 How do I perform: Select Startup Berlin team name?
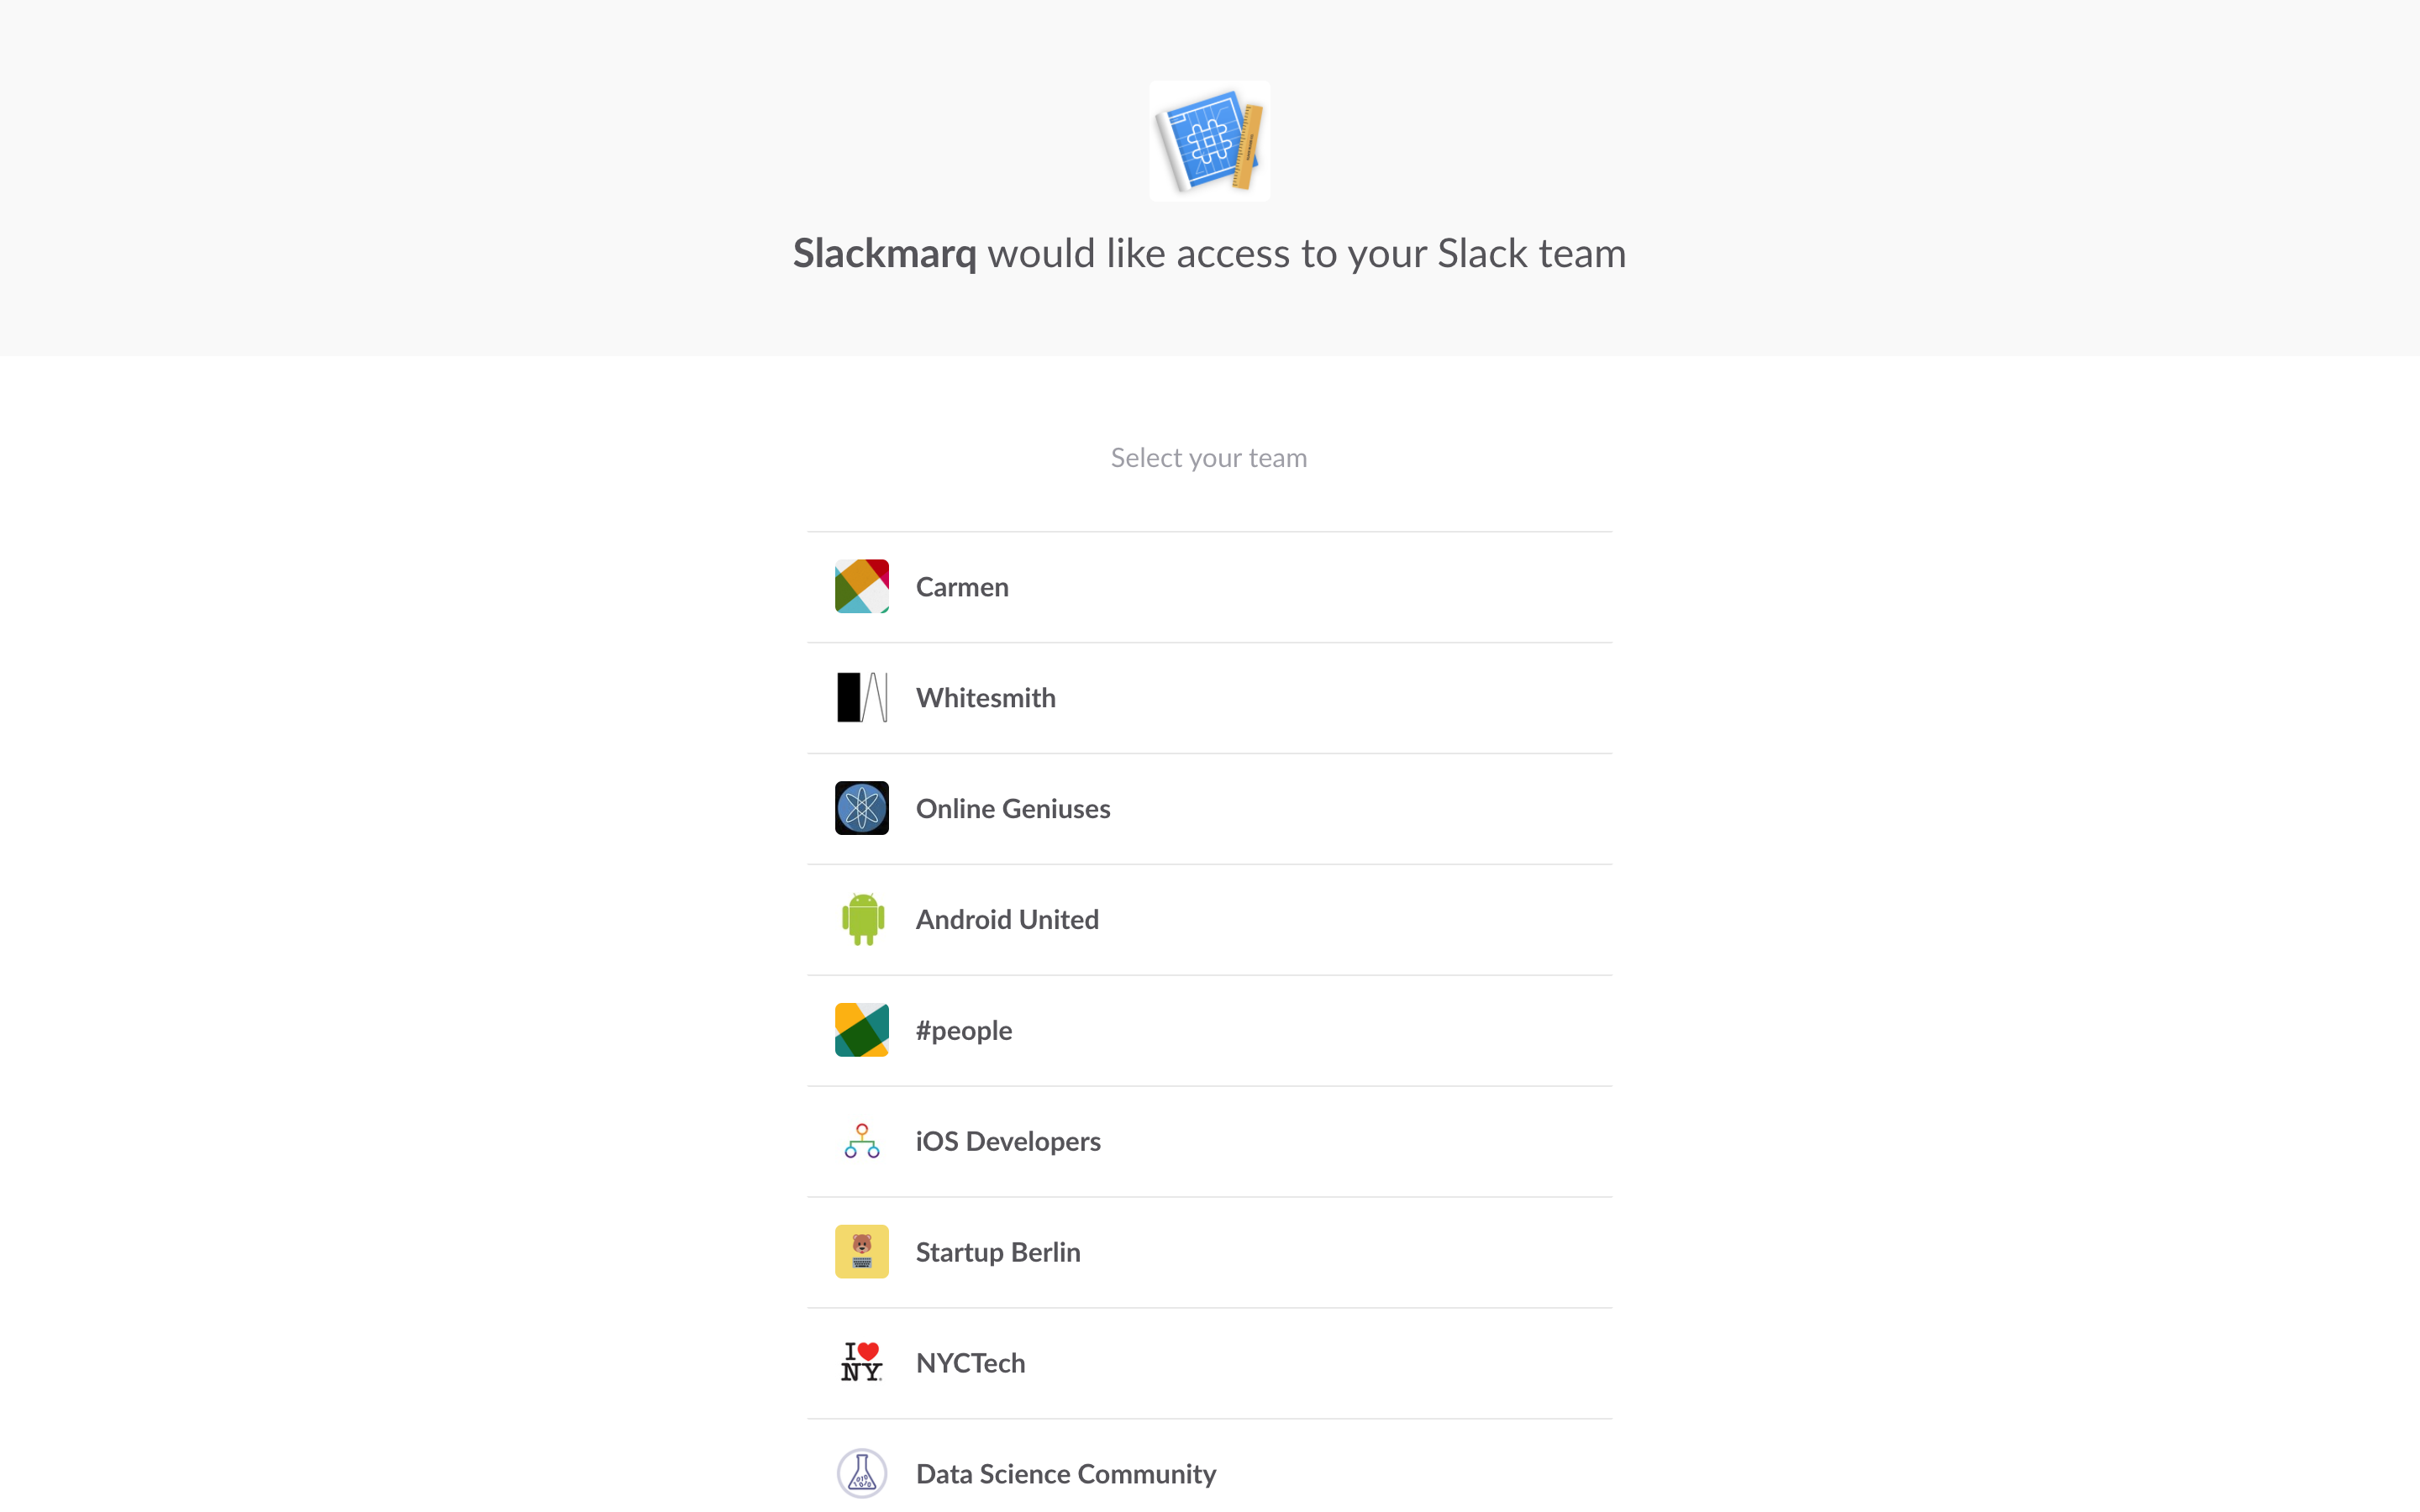(997, 1253)
